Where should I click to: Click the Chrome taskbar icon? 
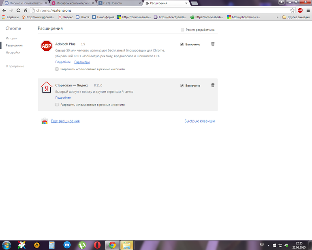coord(112,245)
